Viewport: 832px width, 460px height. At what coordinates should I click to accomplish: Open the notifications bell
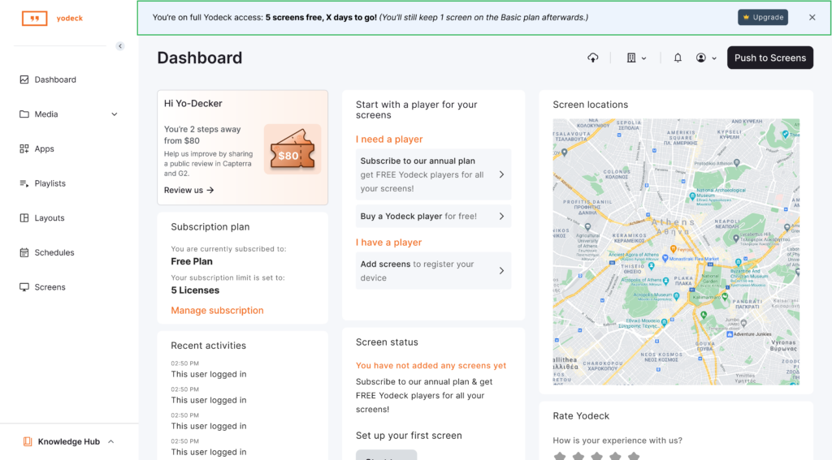pyautogui.click(x=678, y=58)
